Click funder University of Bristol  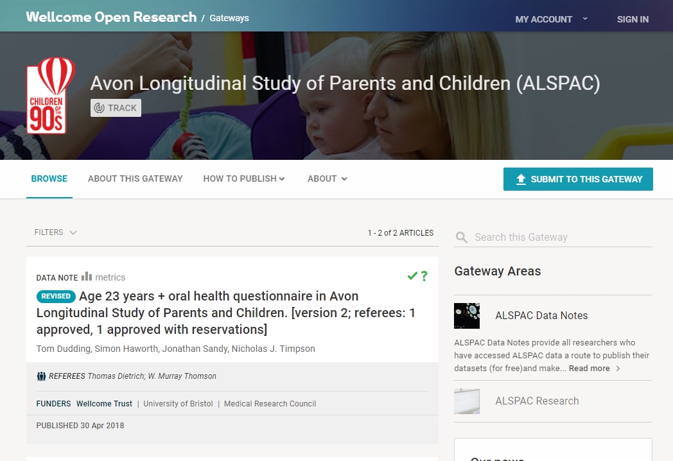[178, 403]
